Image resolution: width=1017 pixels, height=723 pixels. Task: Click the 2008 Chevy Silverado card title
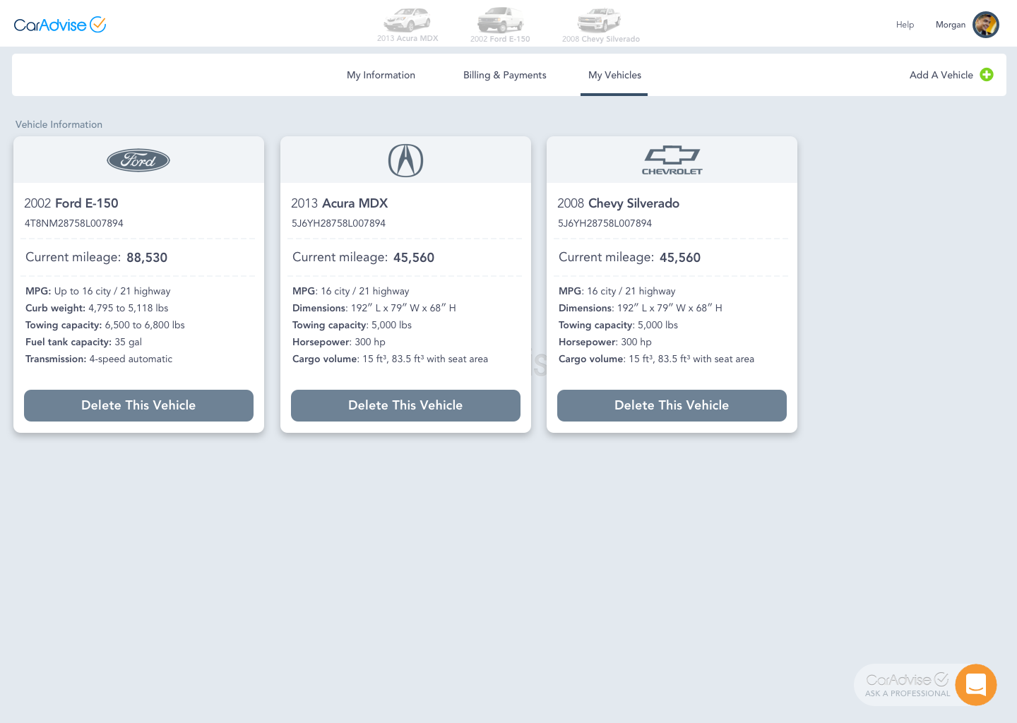tap(618, 203)
